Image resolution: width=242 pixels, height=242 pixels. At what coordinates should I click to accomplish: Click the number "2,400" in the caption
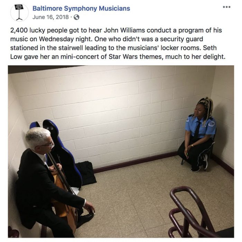[x=19, y=30]
